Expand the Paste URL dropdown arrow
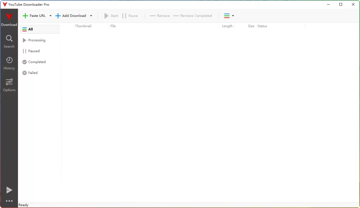 click(50, 15)
